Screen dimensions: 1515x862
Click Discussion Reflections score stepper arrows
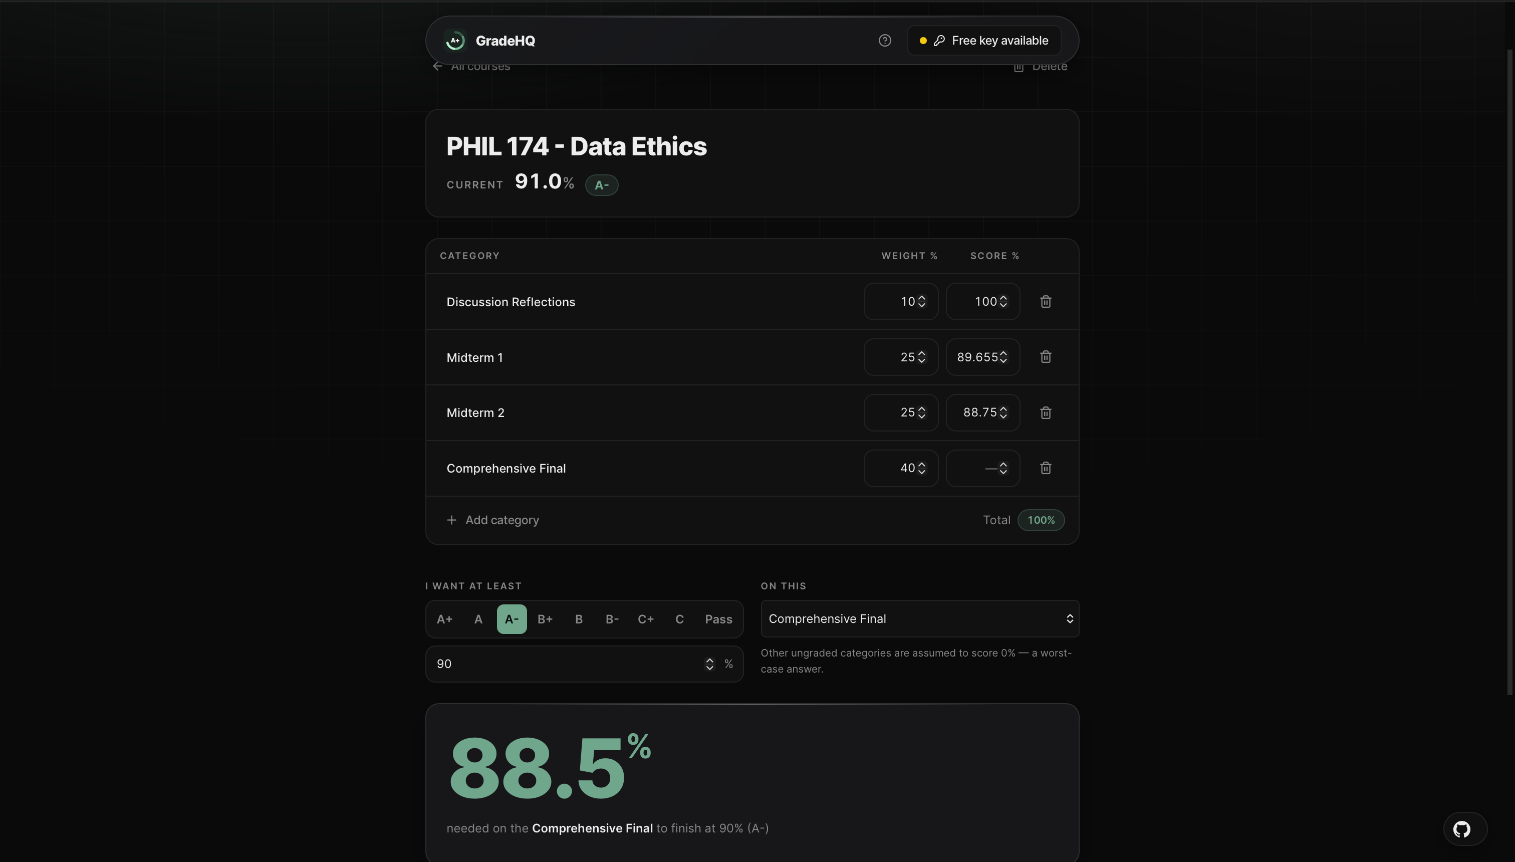tap(1003, 301)
